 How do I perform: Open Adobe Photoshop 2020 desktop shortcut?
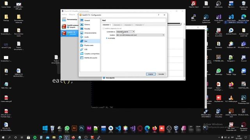pyautogui.click(x=243, y=100)
